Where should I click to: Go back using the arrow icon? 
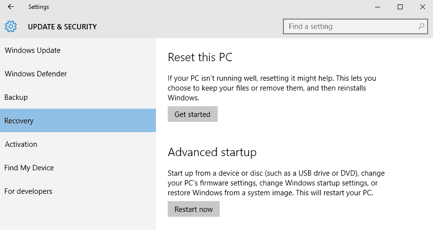click(11, 7)
